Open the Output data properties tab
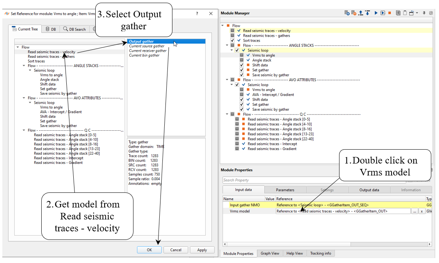The width and height of the screenshot is (439, 263). (369, 190)
